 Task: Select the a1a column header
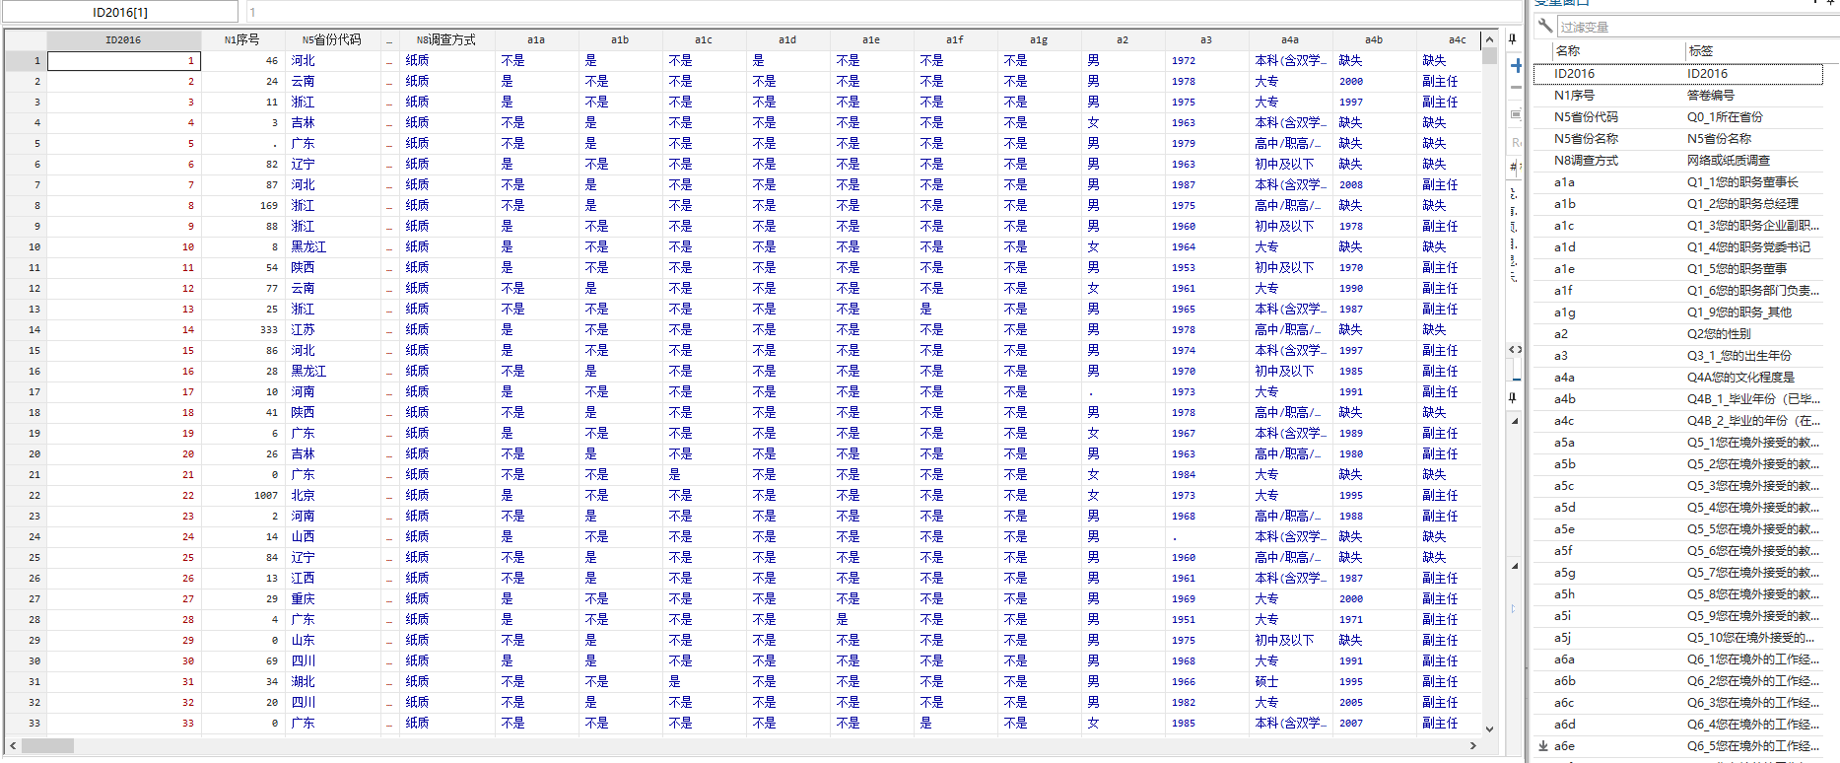(x=536, y=39)
